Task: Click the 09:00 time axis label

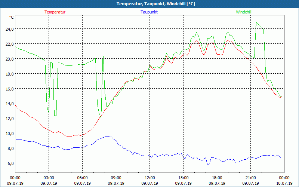Action: tap(116, 178)
